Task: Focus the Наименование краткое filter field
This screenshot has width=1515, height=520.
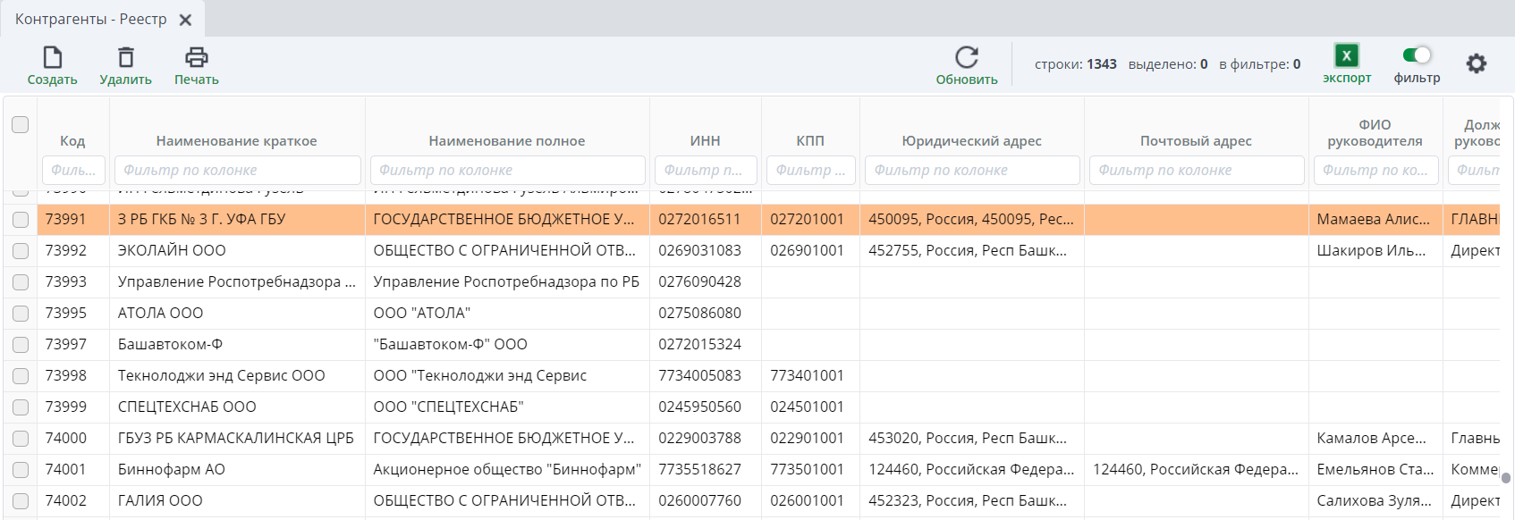Action: coord(237,170)
